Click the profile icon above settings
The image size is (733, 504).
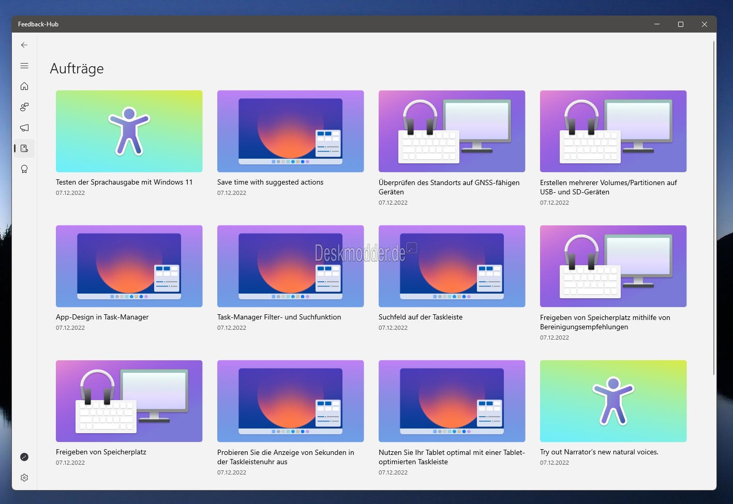[24, 457]
